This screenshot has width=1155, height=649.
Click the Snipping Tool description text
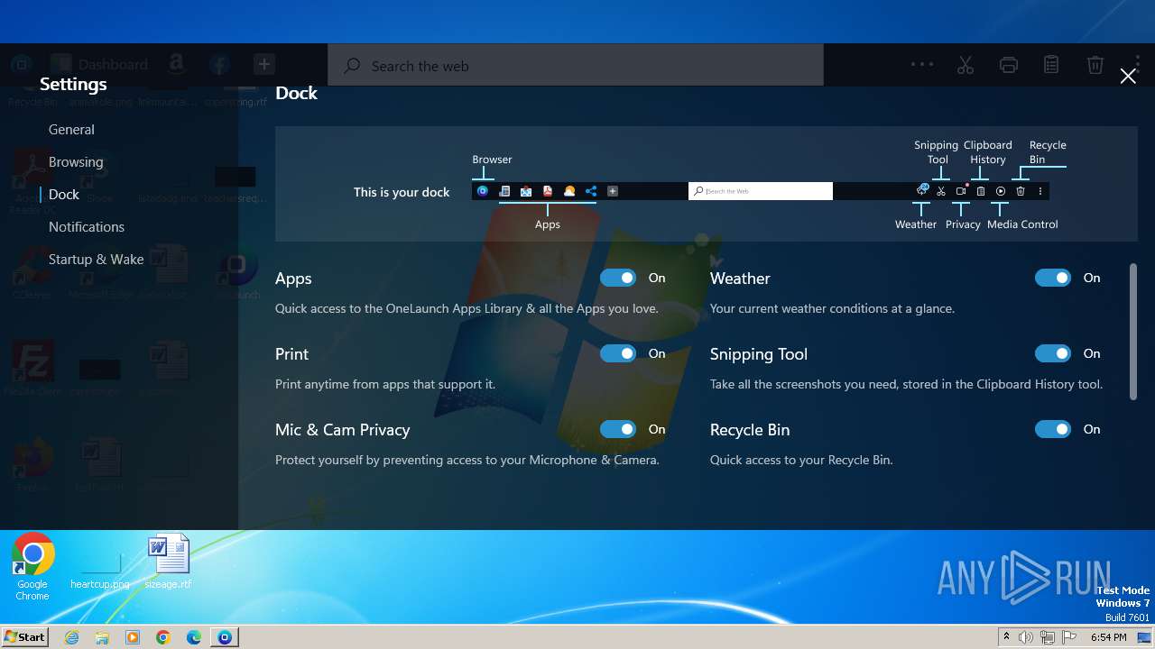(906, 384)
